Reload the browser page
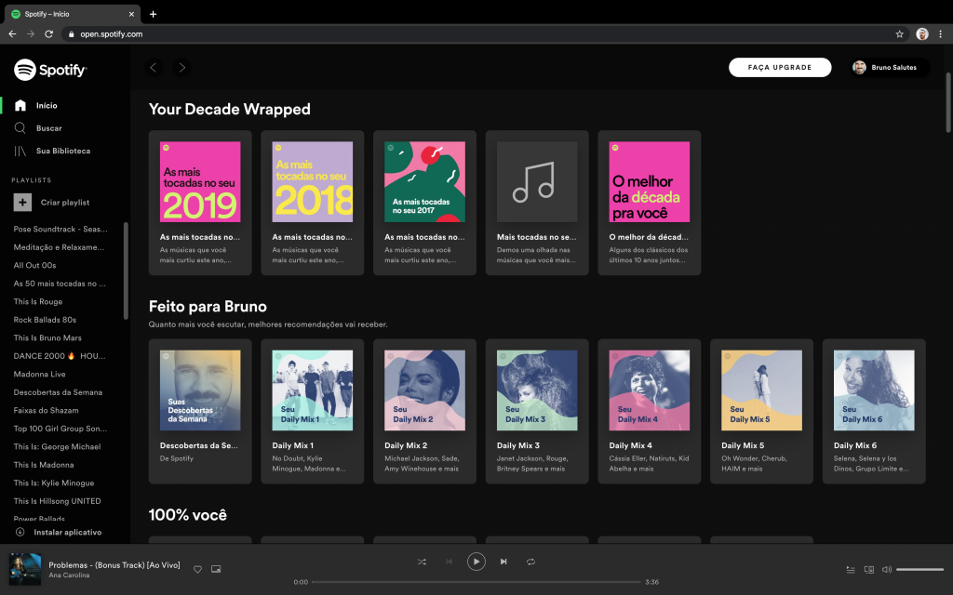This screenshot has height=595, width=953. click(x=48, y=34)
